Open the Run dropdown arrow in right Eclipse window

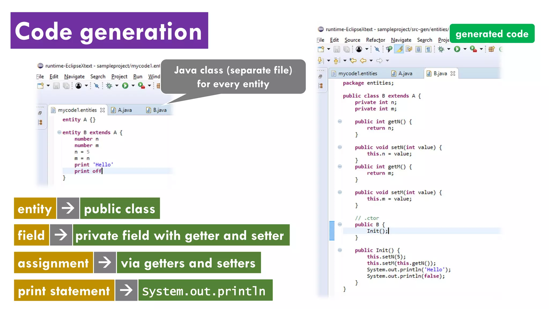coord(465,49)
